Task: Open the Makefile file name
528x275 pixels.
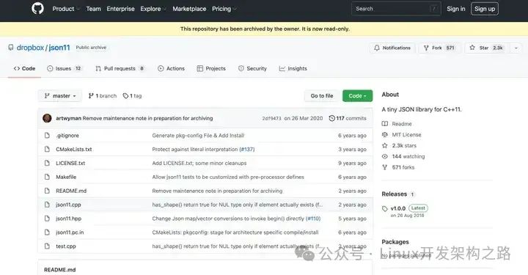Action: tap(66, 177)
